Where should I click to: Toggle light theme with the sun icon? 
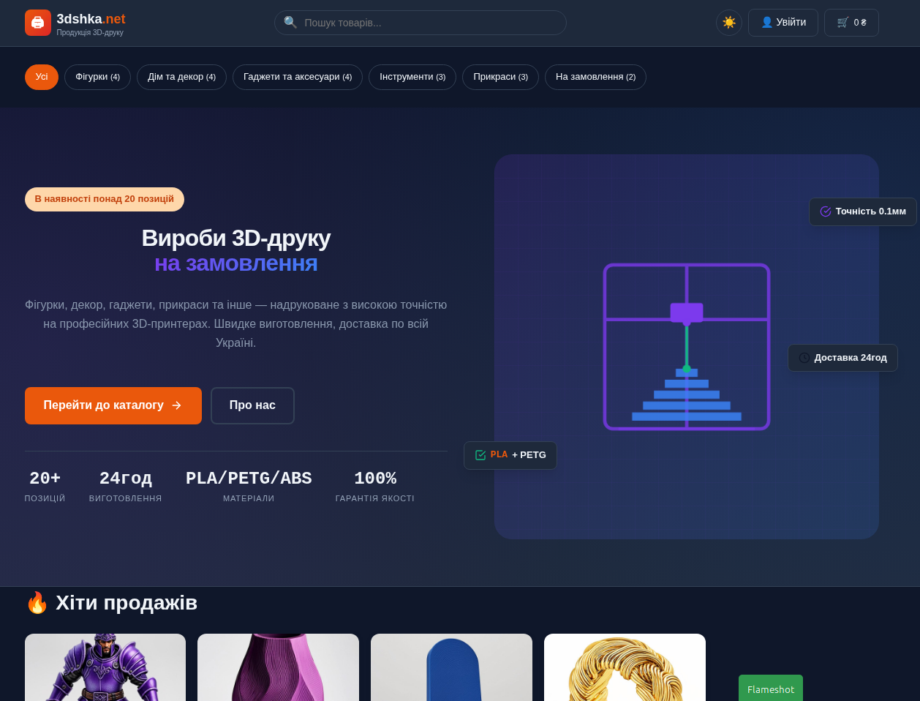[x=729, y=23]
